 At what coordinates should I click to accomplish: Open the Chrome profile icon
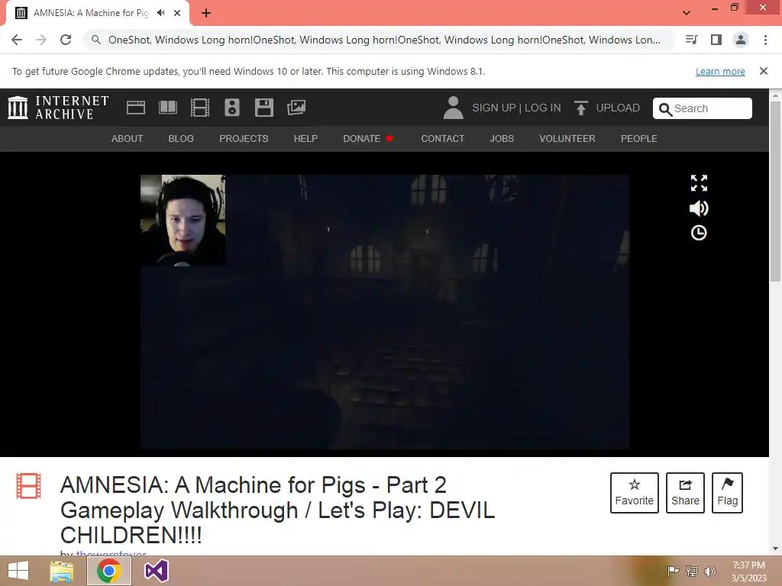click(741, 40)
